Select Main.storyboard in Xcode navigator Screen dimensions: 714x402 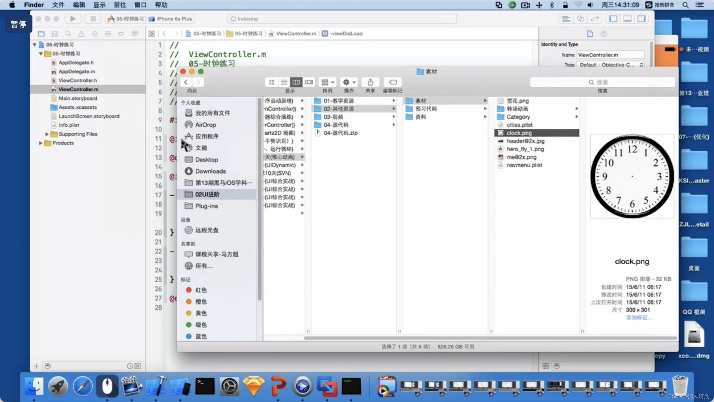point(78,98)
